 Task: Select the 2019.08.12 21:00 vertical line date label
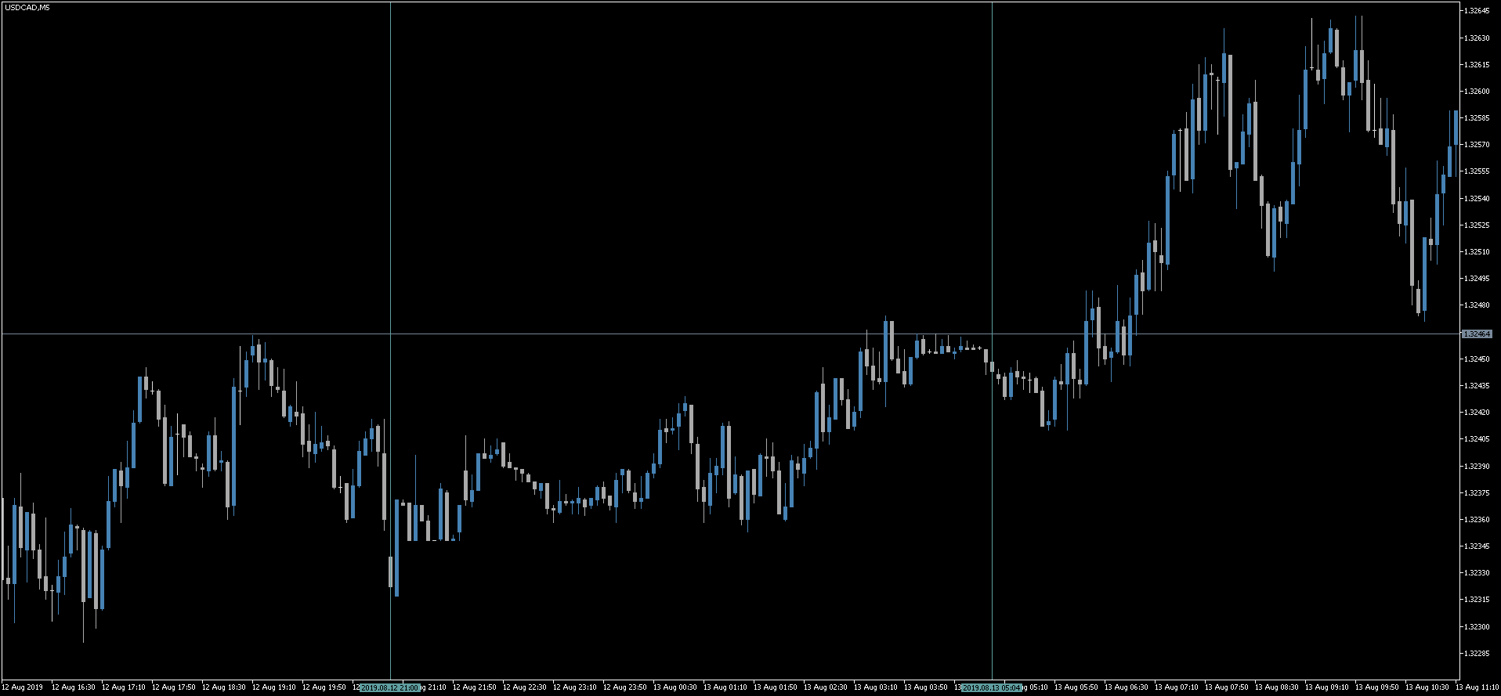point(390,687)
